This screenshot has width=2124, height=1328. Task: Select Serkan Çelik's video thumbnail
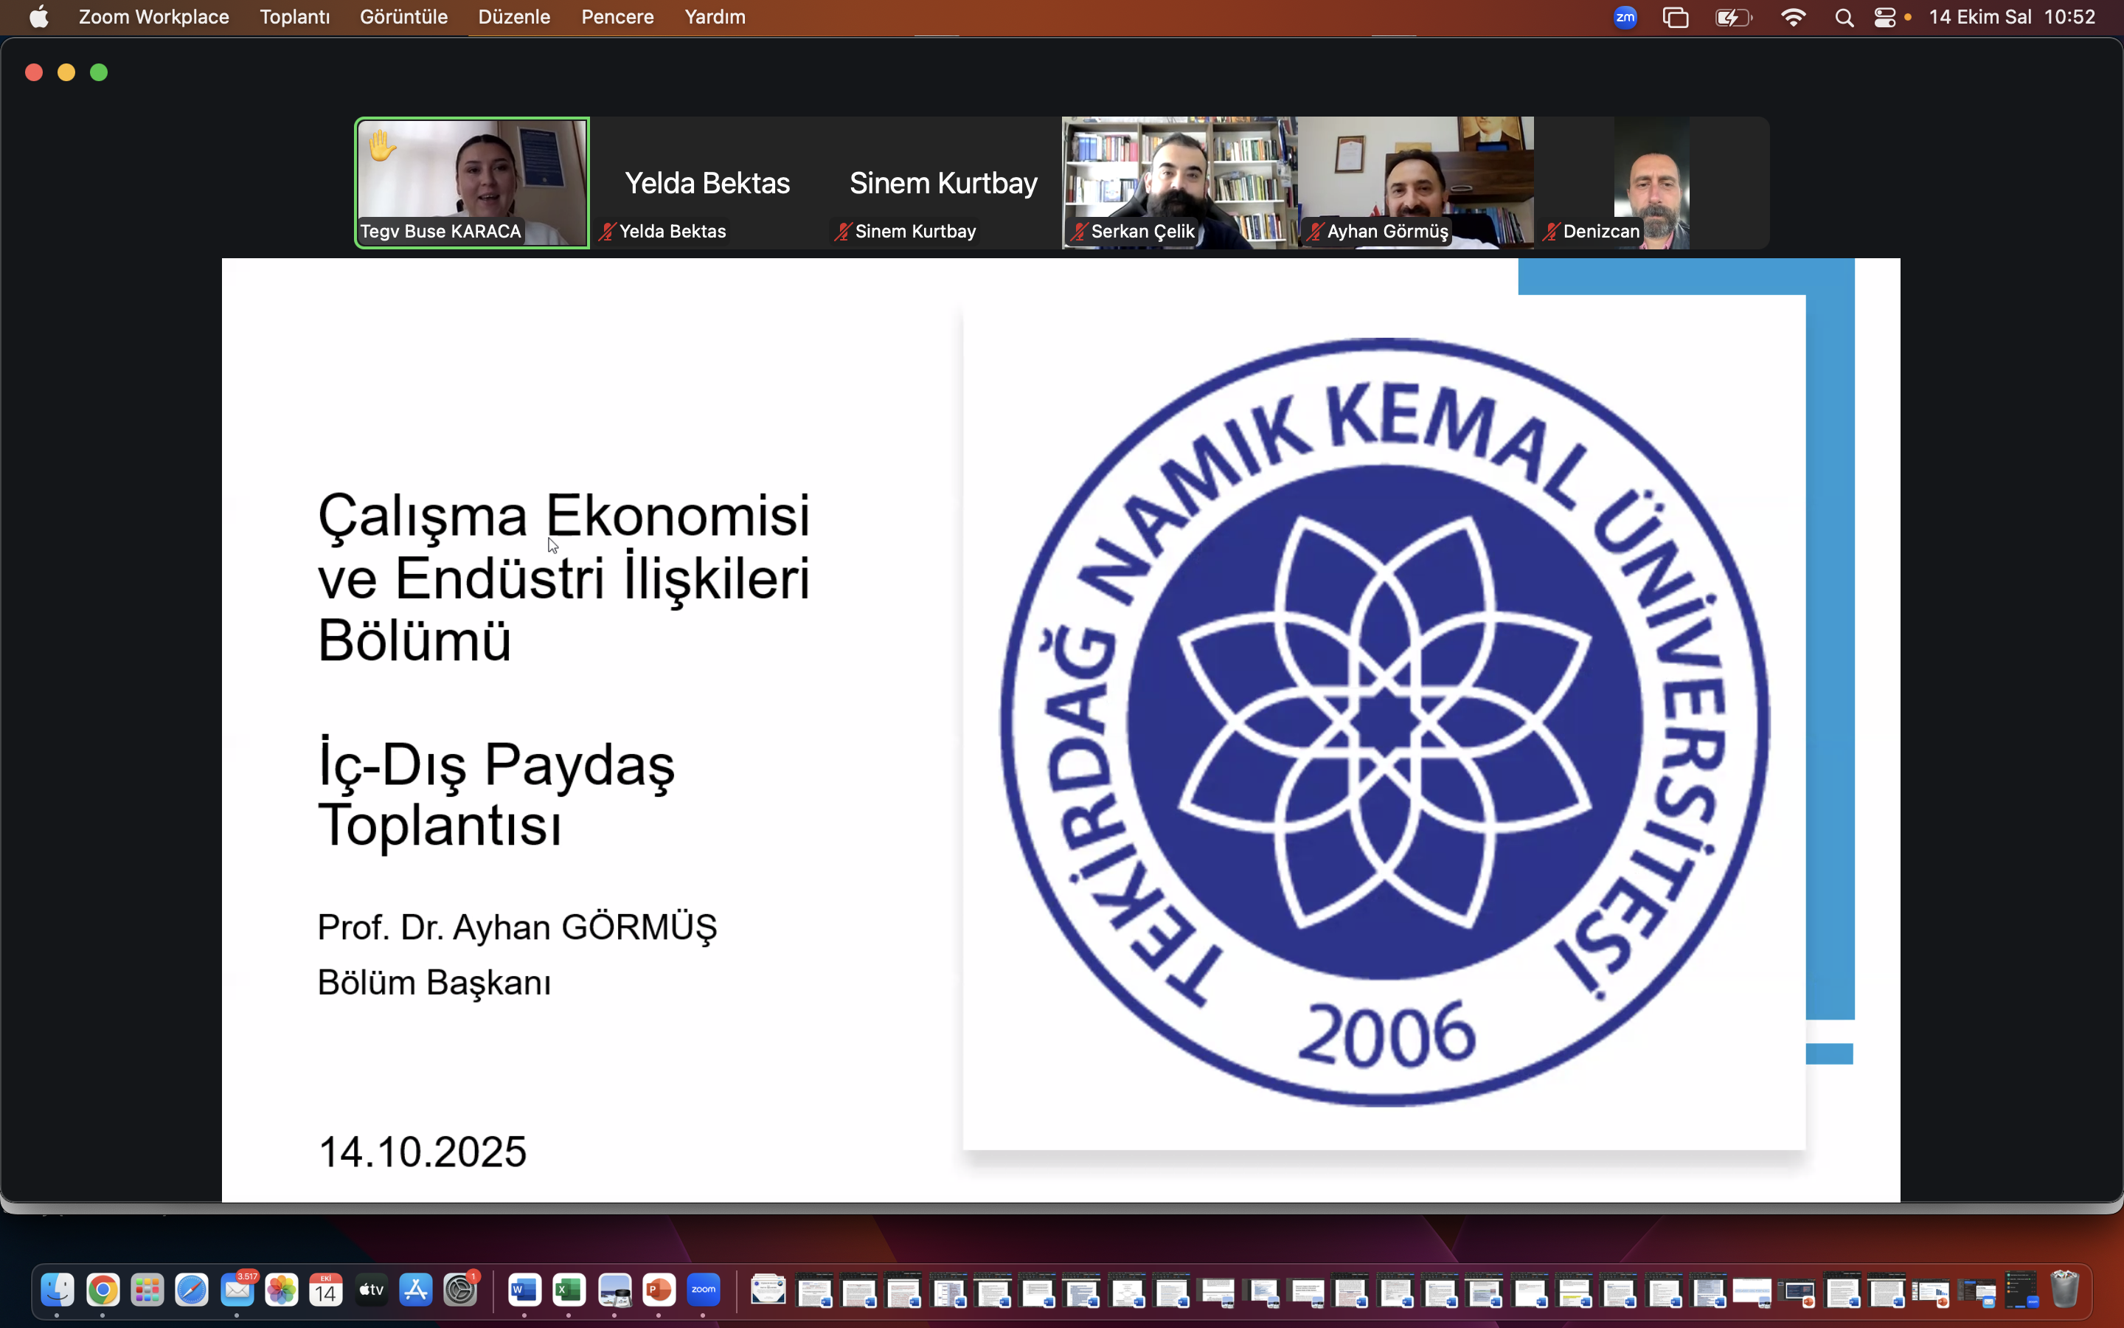pyautogui.click(x=1179, y=183)
